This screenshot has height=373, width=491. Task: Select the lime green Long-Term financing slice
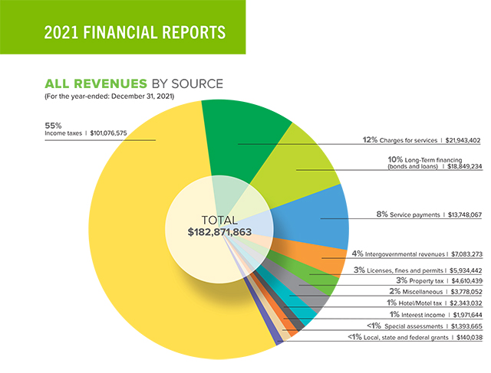(x=303, y=165)
